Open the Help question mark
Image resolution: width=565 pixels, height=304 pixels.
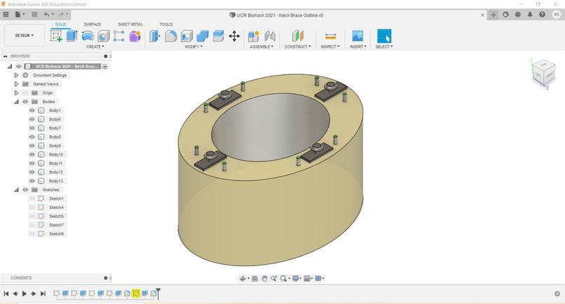click(542, 15)
